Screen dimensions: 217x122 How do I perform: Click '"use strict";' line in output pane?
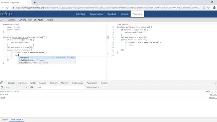coord(123,24)
